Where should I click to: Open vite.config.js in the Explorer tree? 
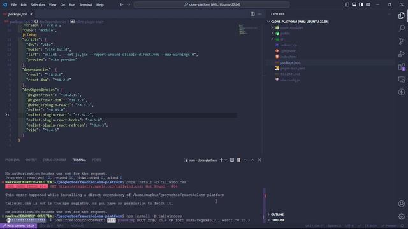[x=290, y=80]
